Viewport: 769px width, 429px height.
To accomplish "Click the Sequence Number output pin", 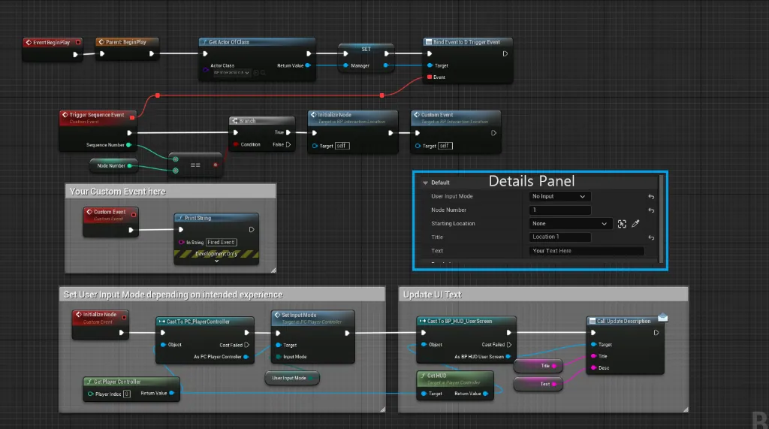I will click(129, 145).
